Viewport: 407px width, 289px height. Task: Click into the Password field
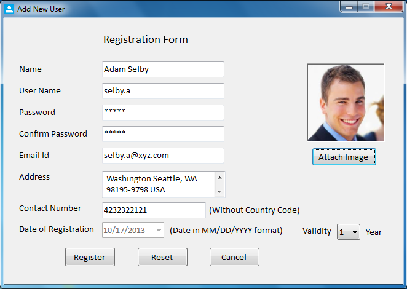coord(163,113)
